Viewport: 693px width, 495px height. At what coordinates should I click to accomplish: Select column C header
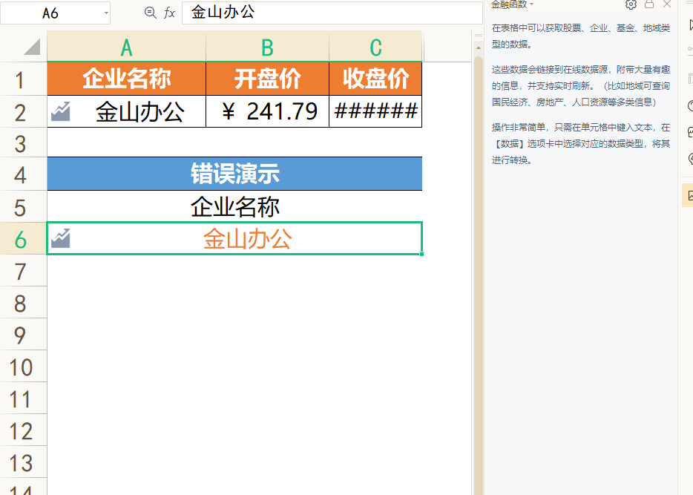(x=375, y=47)
